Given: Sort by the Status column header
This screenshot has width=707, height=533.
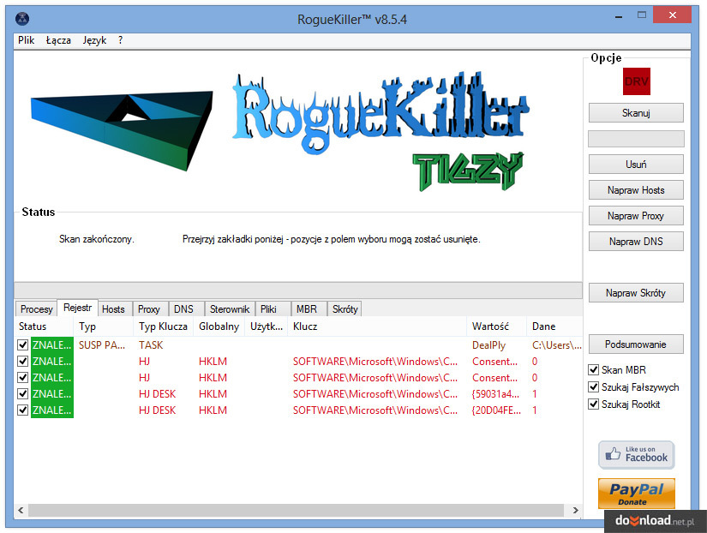Looking at the screenshot, I should tap(44, 326).
